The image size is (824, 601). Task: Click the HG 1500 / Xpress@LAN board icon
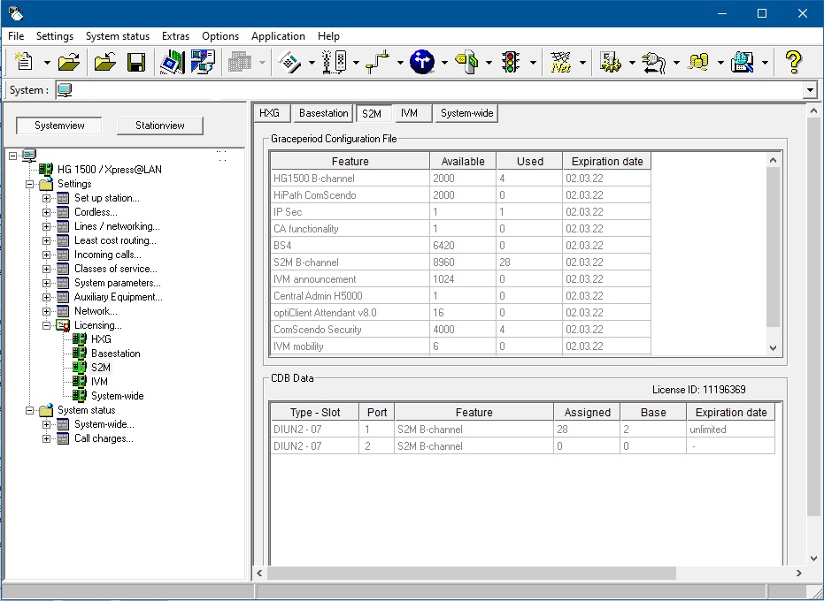pyautogui.click(x=46, y=170)
